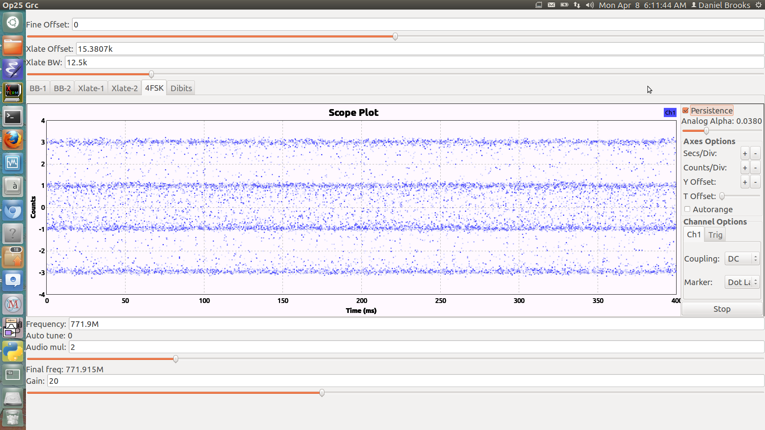Screen dimensions: 765x430
Task: Click the Fine Offset input field
Action: [418, 25]
